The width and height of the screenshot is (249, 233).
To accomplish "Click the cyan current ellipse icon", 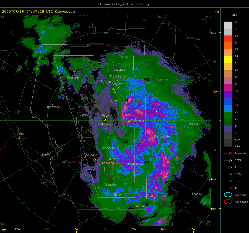I will point(228,195).
